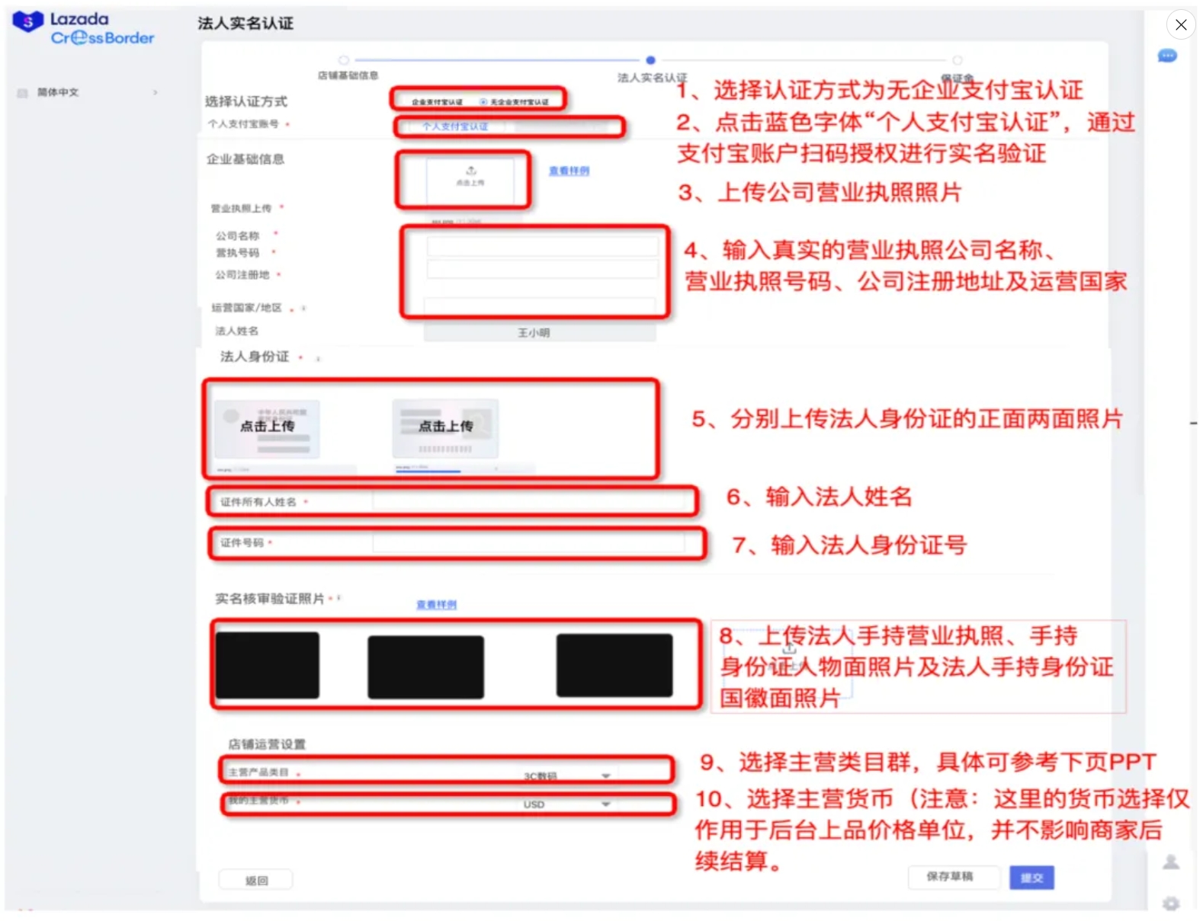The height and width of the screenshot is (921, 1203).
Task: Upload the ID card front photo
Action: pyautogui.click(x=267, y=428)
